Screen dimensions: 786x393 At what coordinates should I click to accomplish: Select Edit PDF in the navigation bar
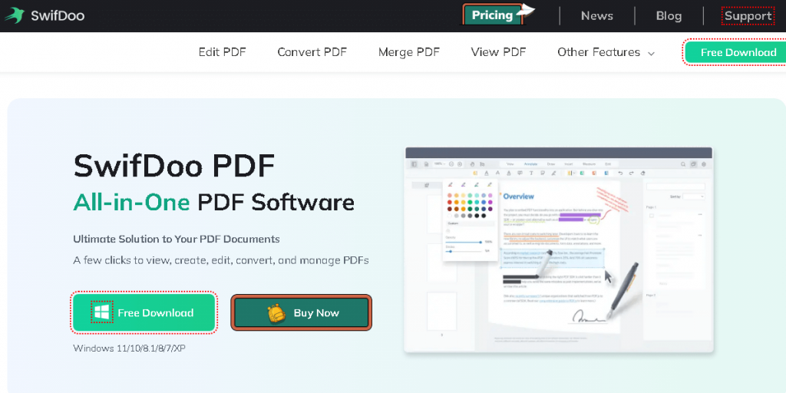point(222,52)
